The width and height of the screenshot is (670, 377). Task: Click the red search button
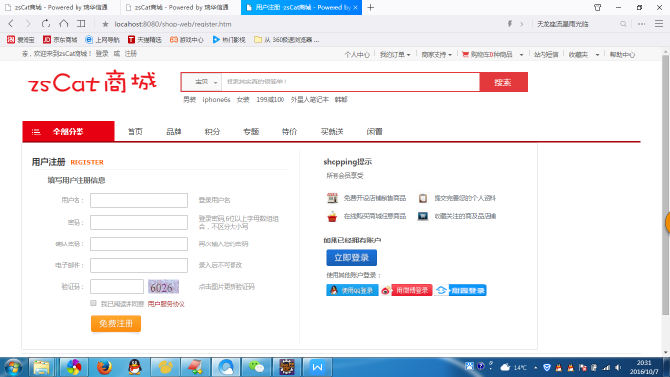(503, 82)
